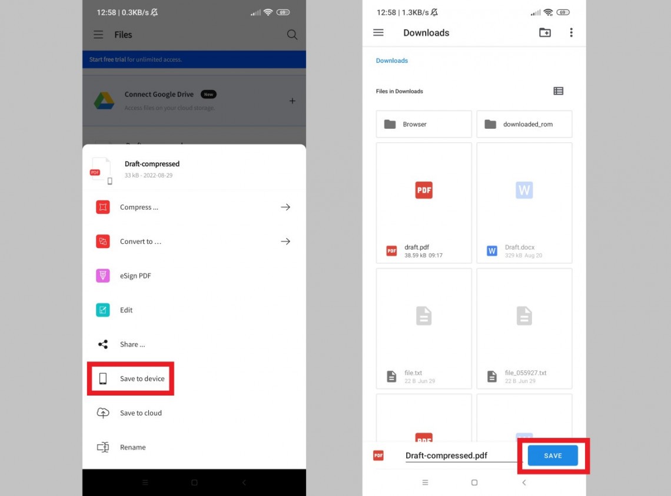
Task: Expand the Convert to options arrow
Action: [285, 242]
